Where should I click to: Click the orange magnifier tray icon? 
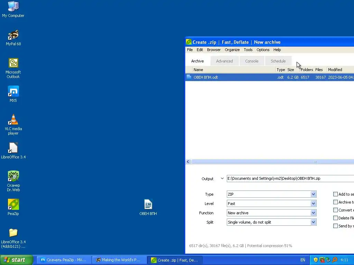tap(335, 260)
